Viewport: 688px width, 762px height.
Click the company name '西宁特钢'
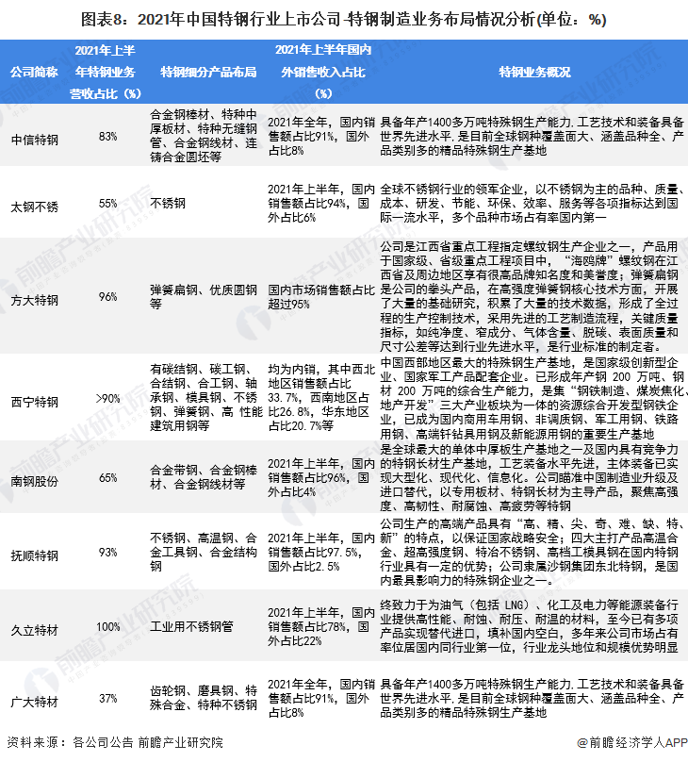click(x=35, y=402)
